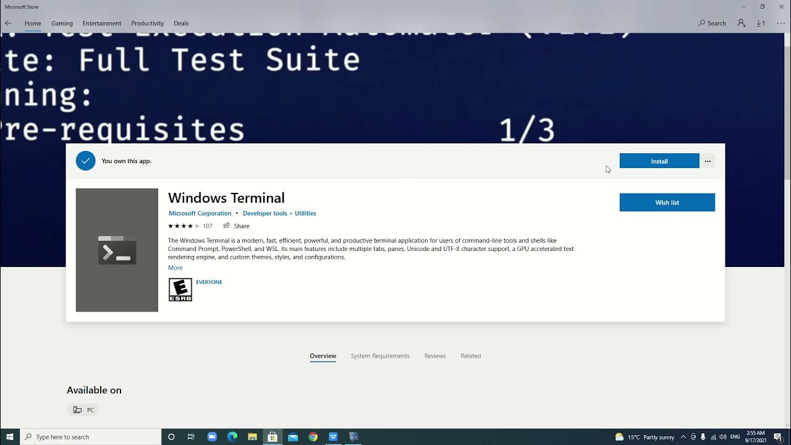Click the taskbar search field
Screen dimensions: 791x445
coord(91,437)
